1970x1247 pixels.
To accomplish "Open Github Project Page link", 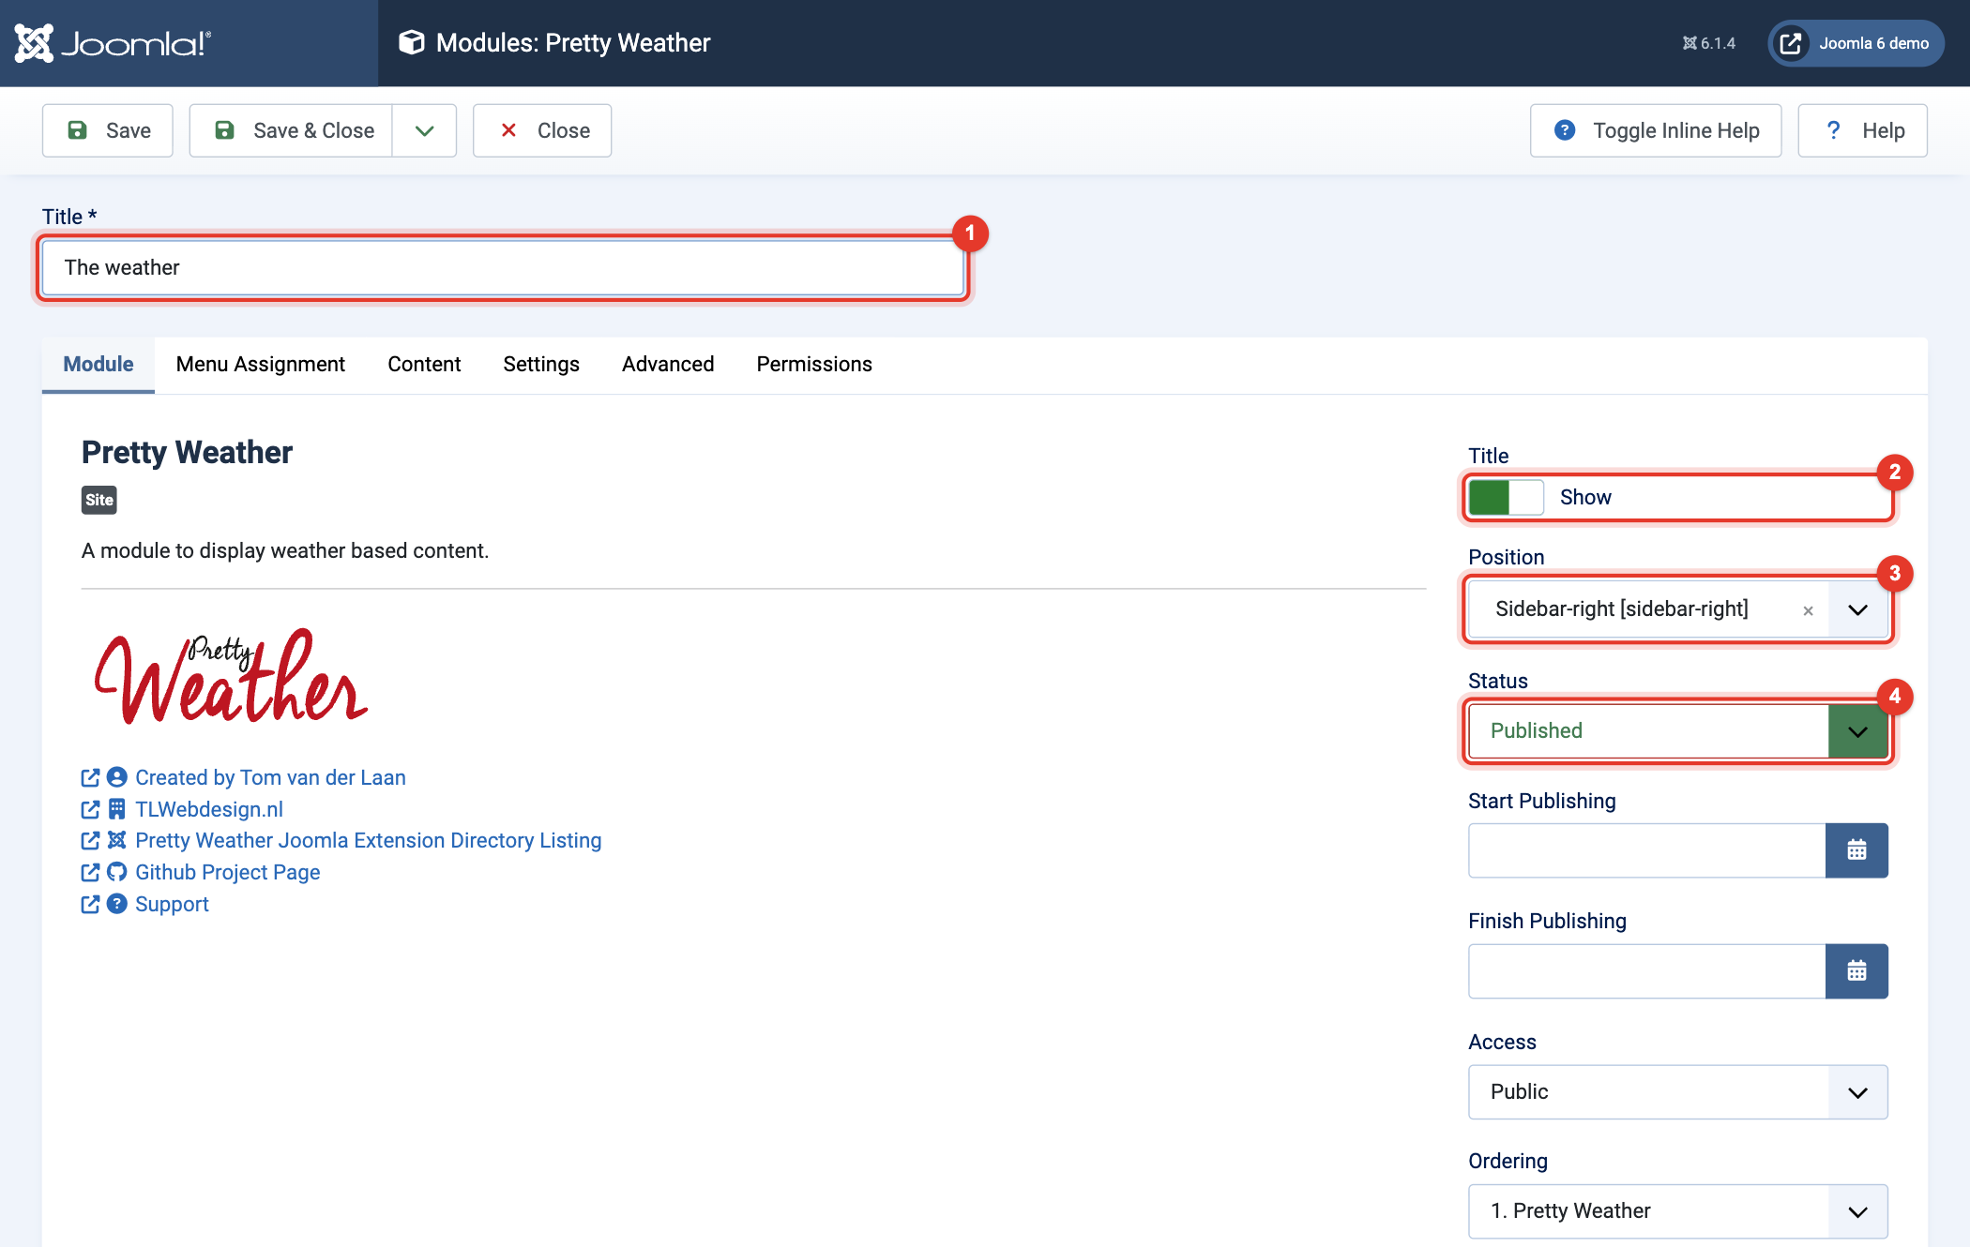I will point(228,872).
